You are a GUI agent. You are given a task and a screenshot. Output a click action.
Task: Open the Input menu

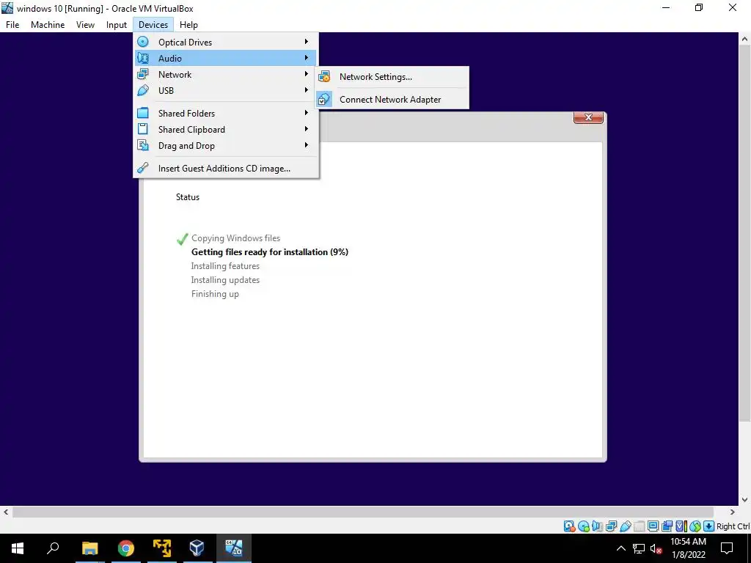(117, 25)
